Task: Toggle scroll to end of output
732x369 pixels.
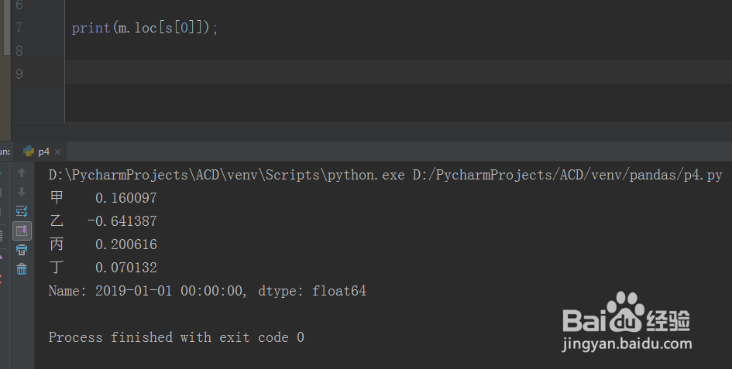Action: click(x=22, y=230)
